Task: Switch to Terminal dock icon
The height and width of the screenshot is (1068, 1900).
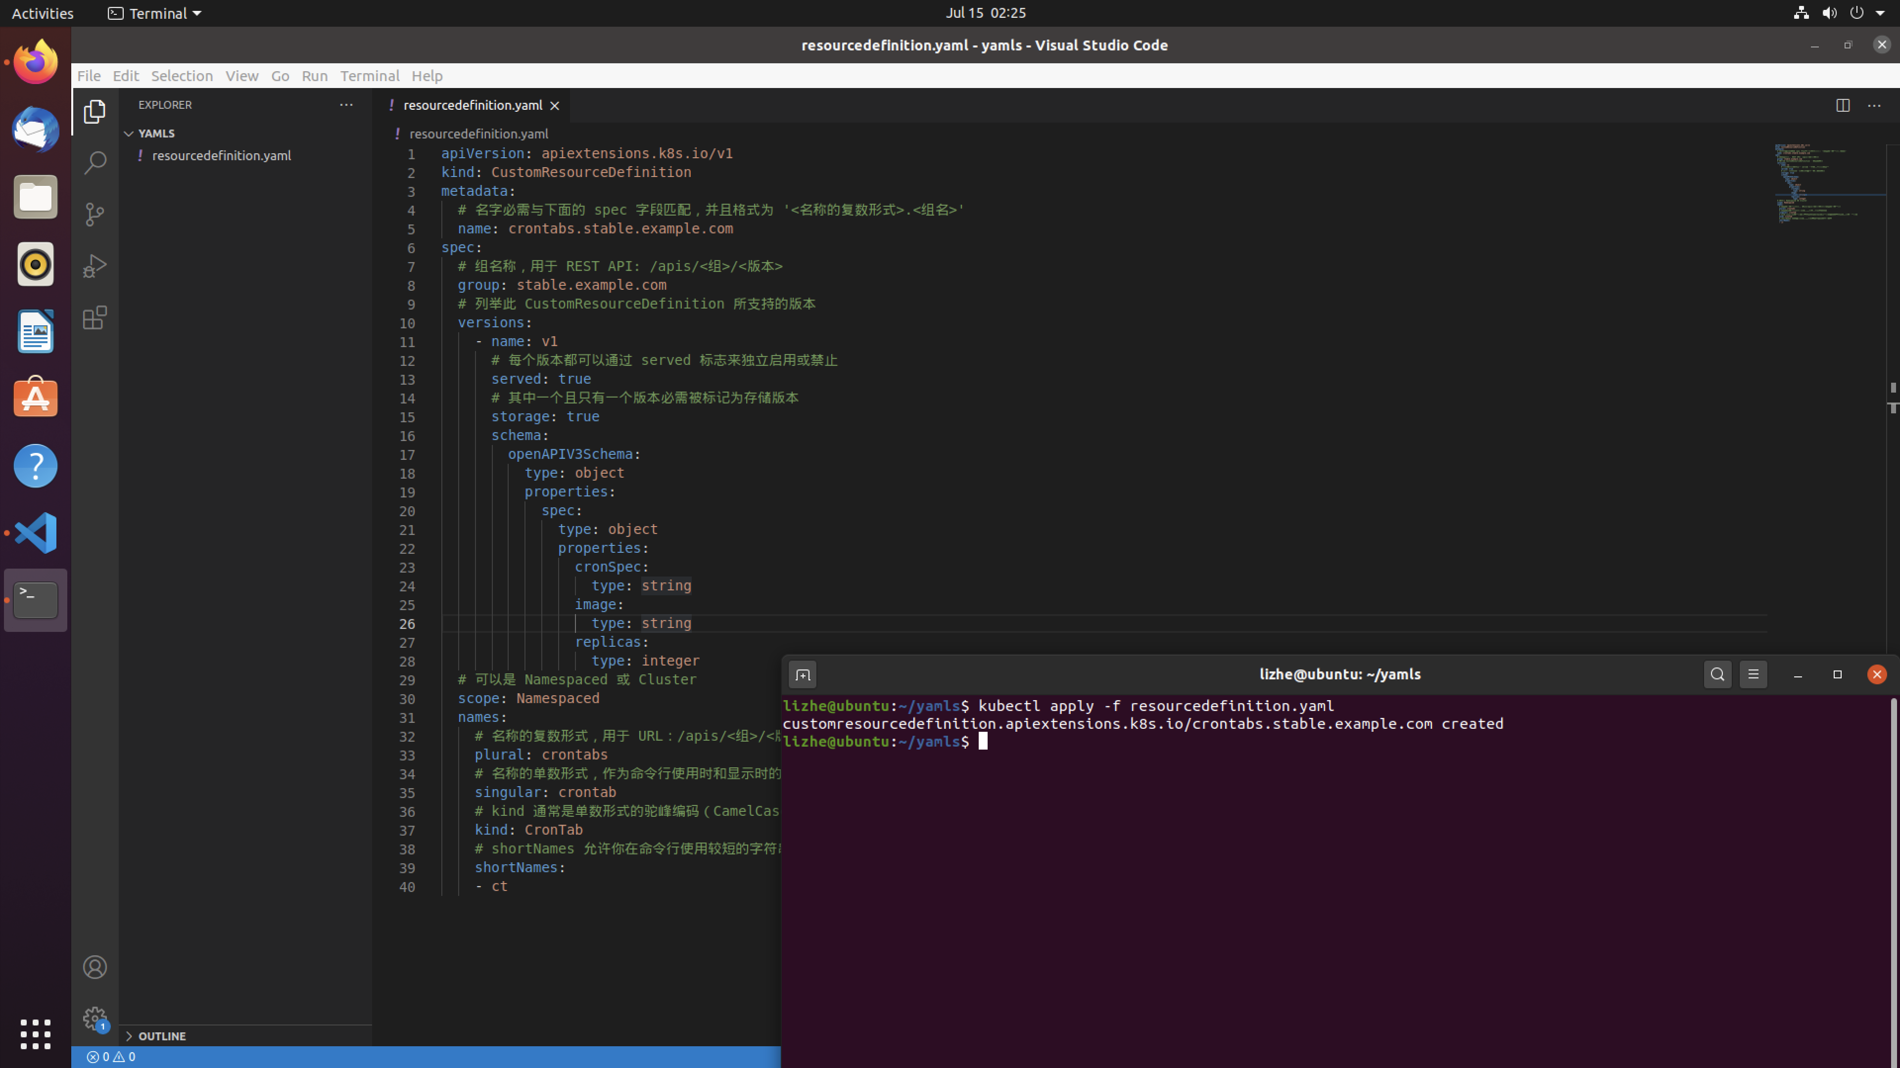Action: click(x=36, y=600)
